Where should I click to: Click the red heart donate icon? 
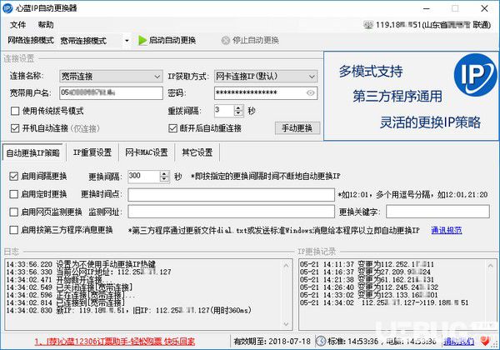[x=485, y=341]
